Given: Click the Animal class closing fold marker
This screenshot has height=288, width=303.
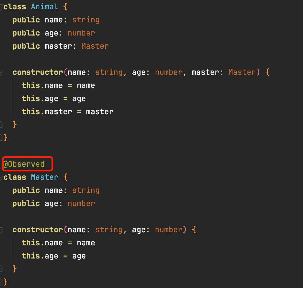Looking at the screenshot, I should click(1, 138).
